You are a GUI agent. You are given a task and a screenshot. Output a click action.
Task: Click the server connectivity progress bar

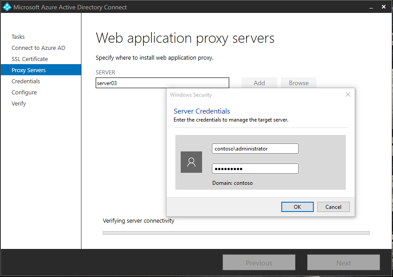(236, 233)
